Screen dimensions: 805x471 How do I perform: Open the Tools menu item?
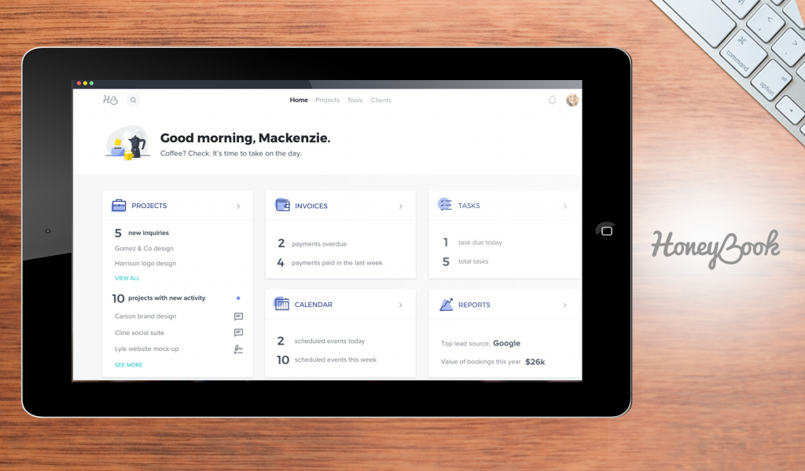click(355, 100)
